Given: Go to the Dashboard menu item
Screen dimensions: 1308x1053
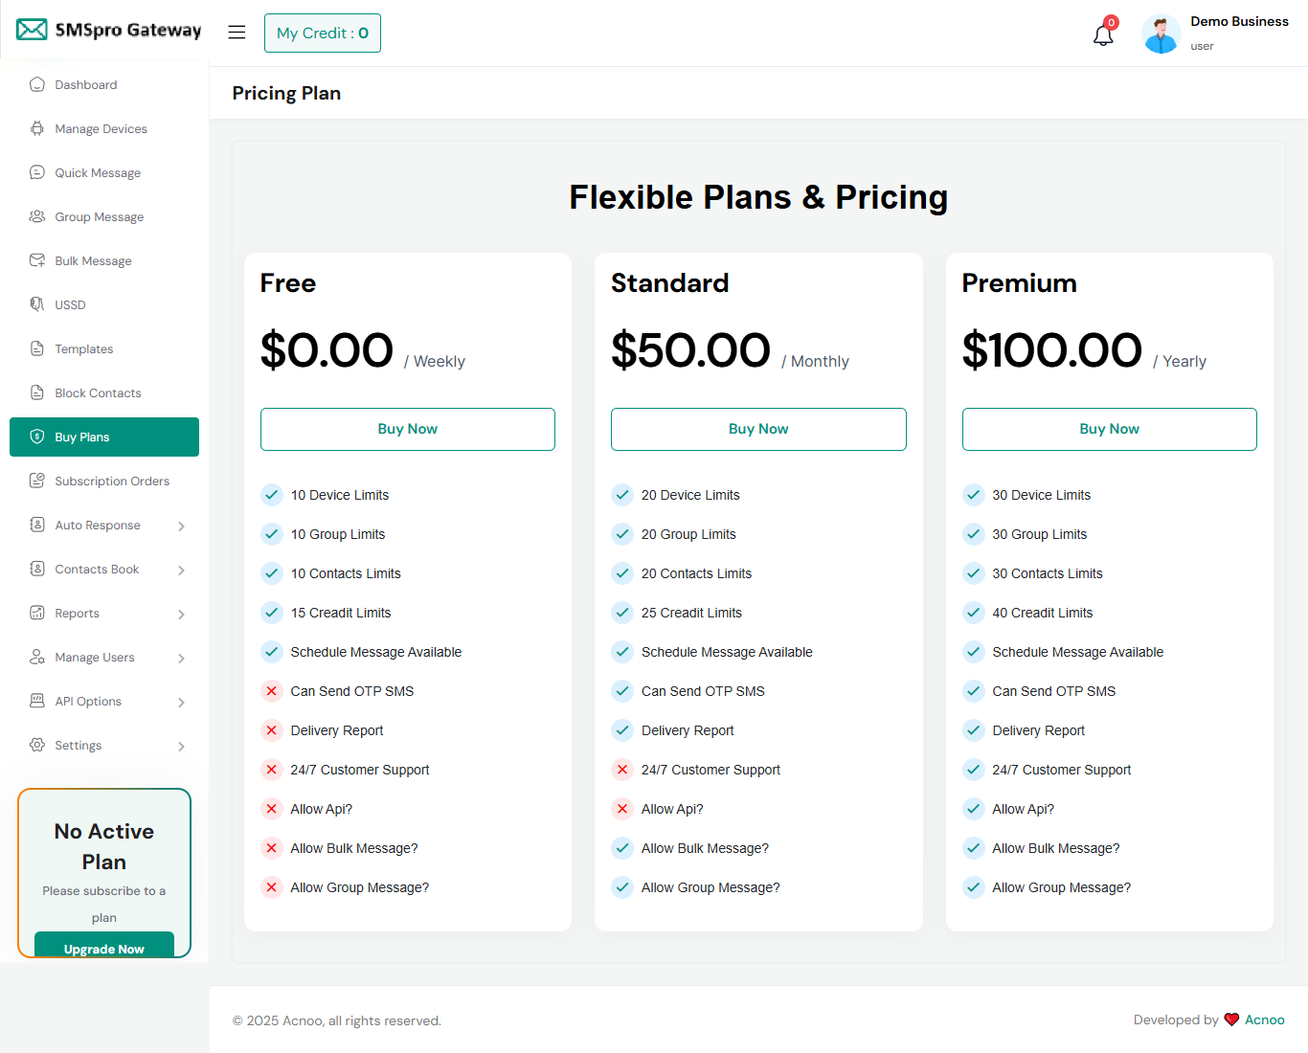Looking at the screenshot, I should pos(85,85).
